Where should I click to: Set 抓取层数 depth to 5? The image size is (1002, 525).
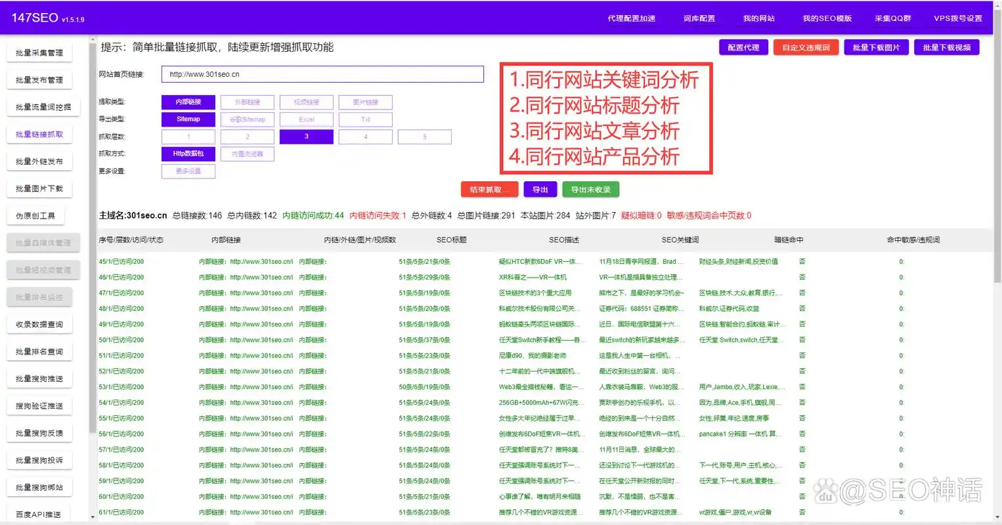(424, 136)
